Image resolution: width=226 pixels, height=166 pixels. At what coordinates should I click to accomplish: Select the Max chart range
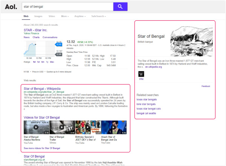tap(52, 62)
